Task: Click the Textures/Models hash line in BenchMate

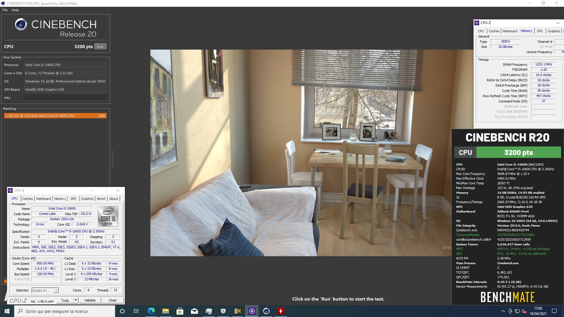Action: (x=495, y=235)
